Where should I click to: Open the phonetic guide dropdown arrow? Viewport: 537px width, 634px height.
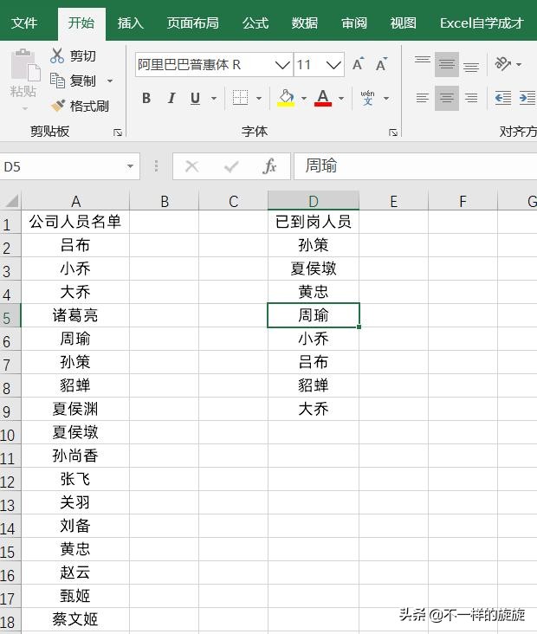point(386,98)
